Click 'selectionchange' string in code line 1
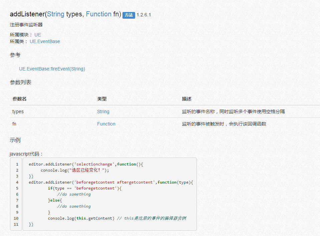This screenshot has height=236, width=320. [x=94, y=164]
